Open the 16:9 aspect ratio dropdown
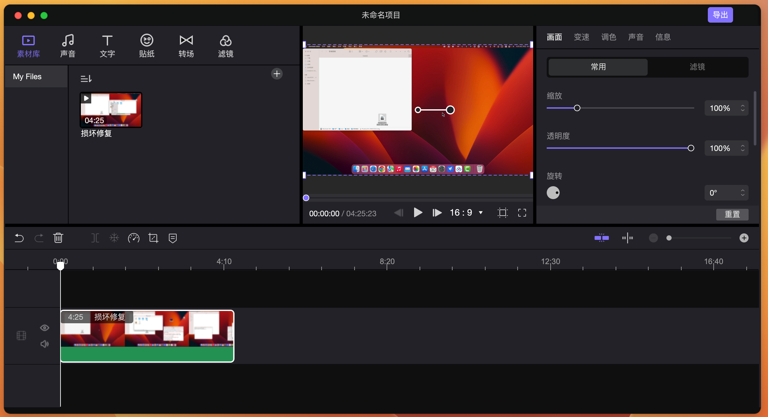 [481, 213]
